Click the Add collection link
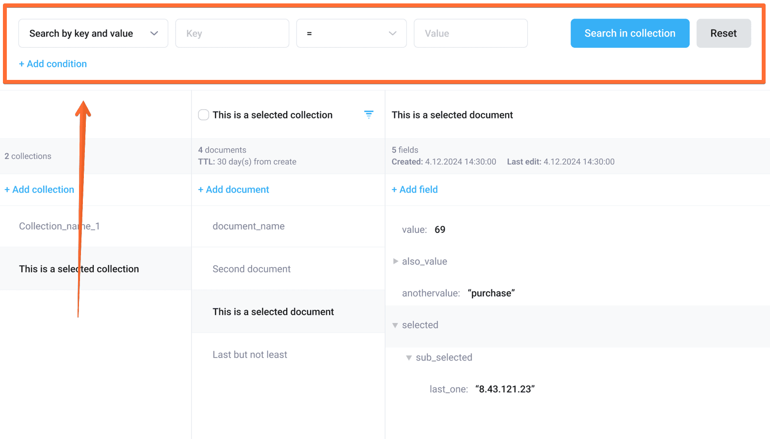Image resolution: width=770 pixels, height=439 pixels. (39, 190)
